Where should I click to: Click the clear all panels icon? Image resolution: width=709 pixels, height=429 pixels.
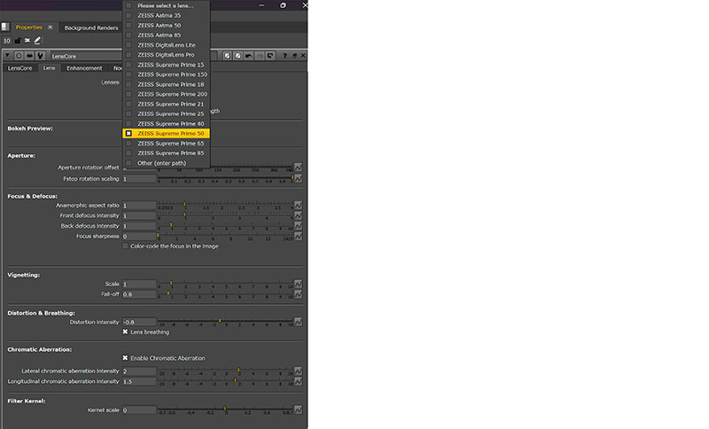[27, 41]
